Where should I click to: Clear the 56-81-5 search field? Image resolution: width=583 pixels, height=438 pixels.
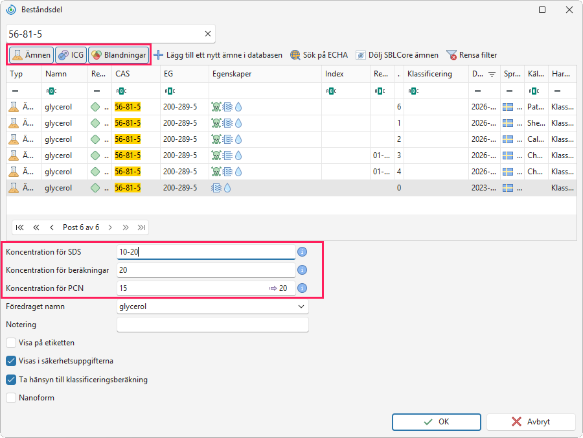click(x=208, y=34)
